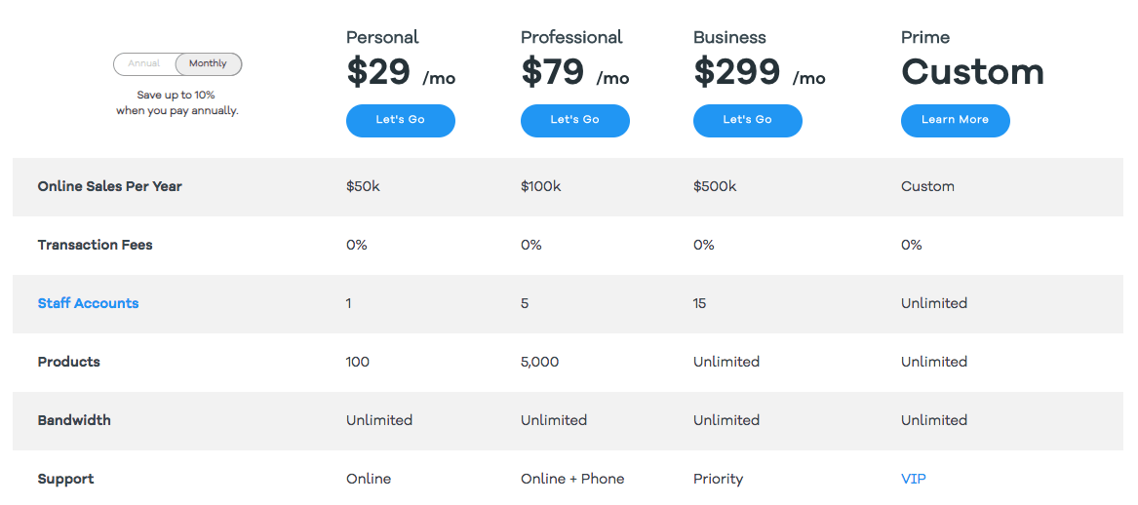Click the Bandwidth row label

pos(74,420)
